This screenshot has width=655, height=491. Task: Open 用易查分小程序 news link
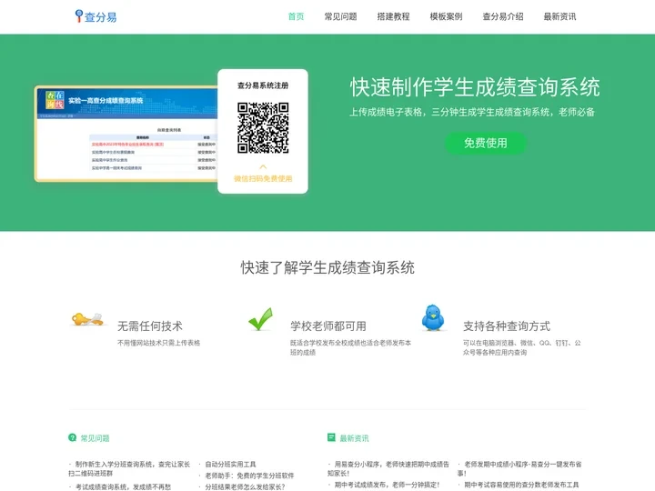388,468
